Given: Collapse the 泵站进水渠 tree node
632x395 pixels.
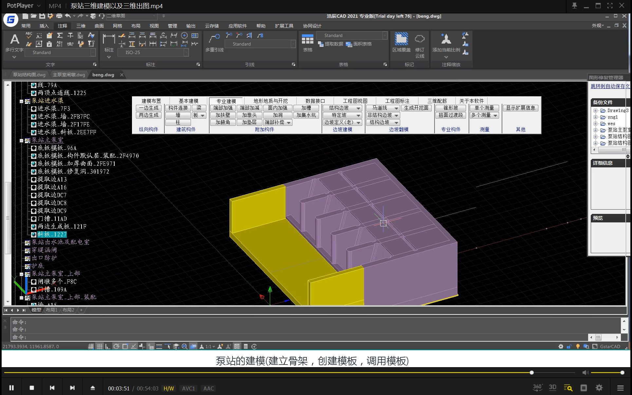Looking at the screenshot, I should click(x=21, y=101).
